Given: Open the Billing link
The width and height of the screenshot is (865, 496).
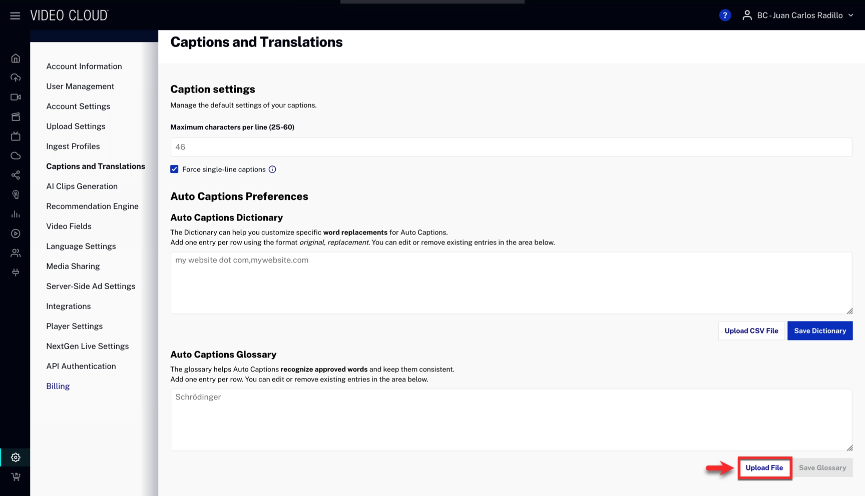Looking at the screenshot, I should pos(58,386).
